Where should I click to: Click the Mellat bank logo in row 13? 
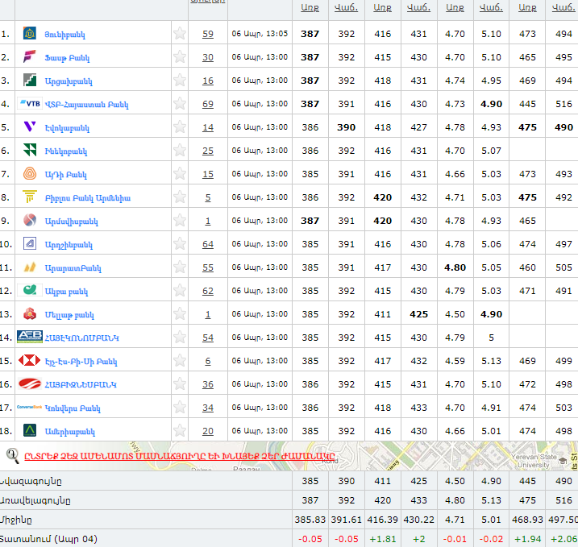pos(30,313)
